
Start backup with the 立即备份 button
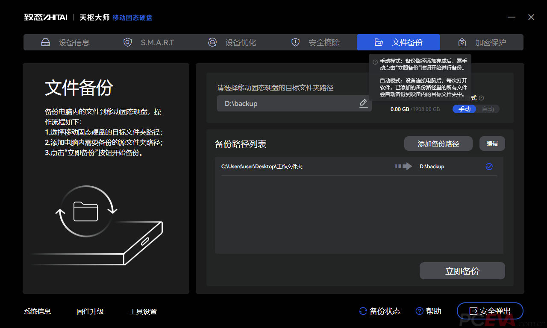point(462,271)
